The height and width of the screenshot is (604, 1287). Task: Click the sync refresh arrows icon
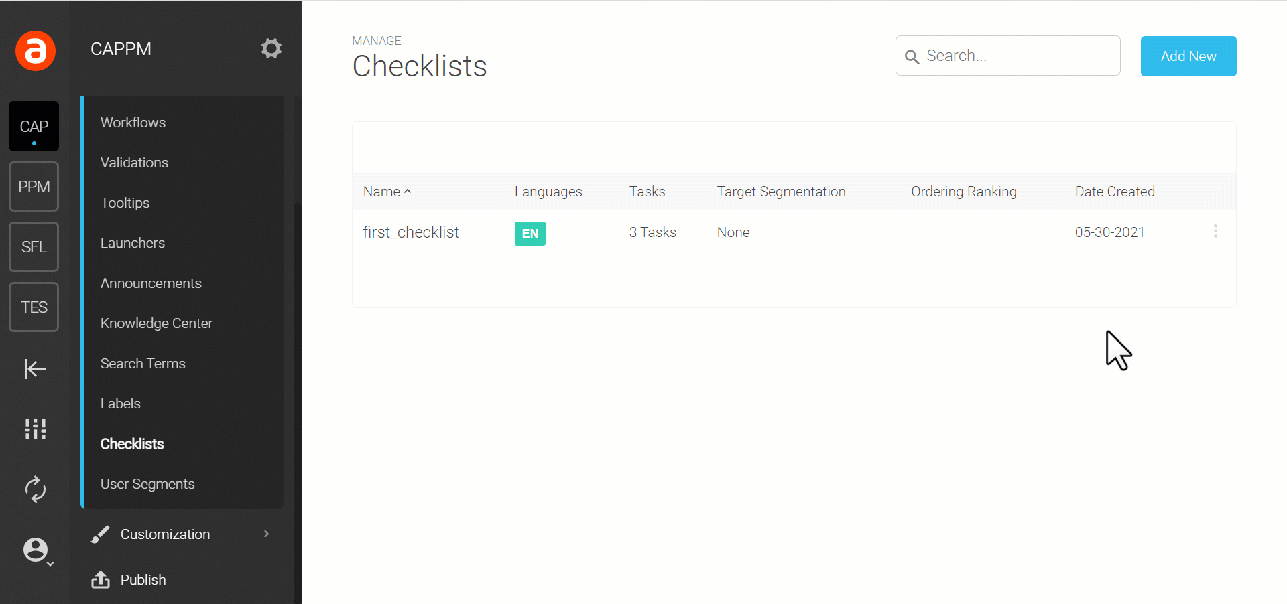click(x=36, y=489)
